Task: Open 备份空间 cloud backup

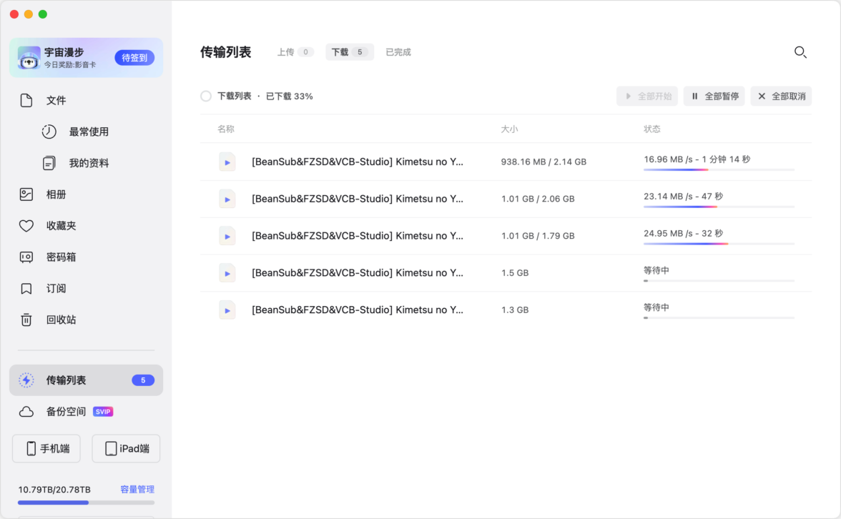Action: (x=66, y=412)
